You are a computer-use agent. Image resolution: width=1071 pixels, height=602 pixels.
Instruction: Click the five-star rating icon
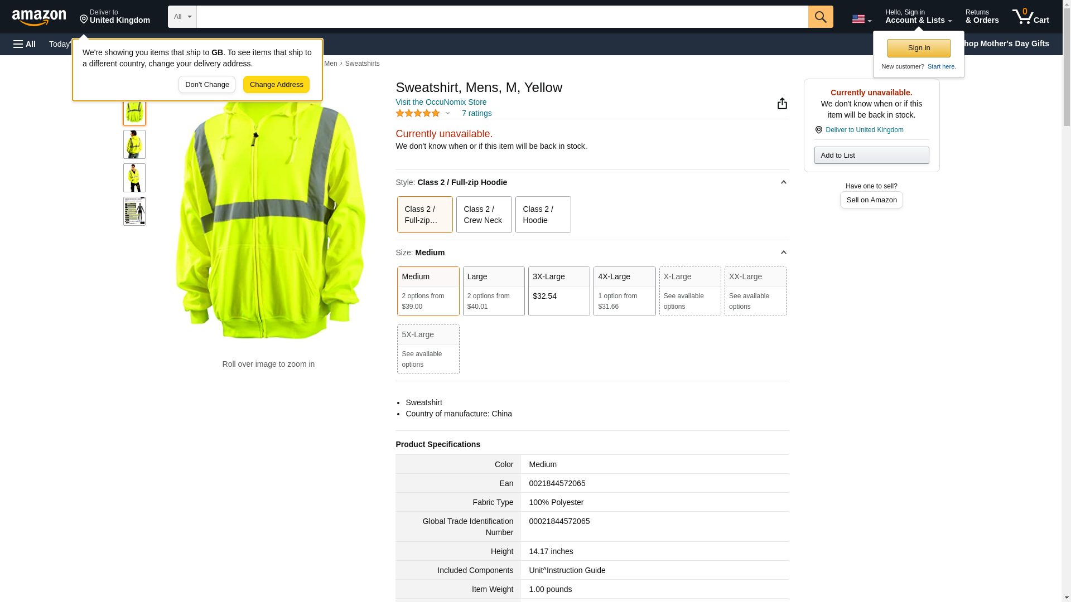click(x=418, y=113)
